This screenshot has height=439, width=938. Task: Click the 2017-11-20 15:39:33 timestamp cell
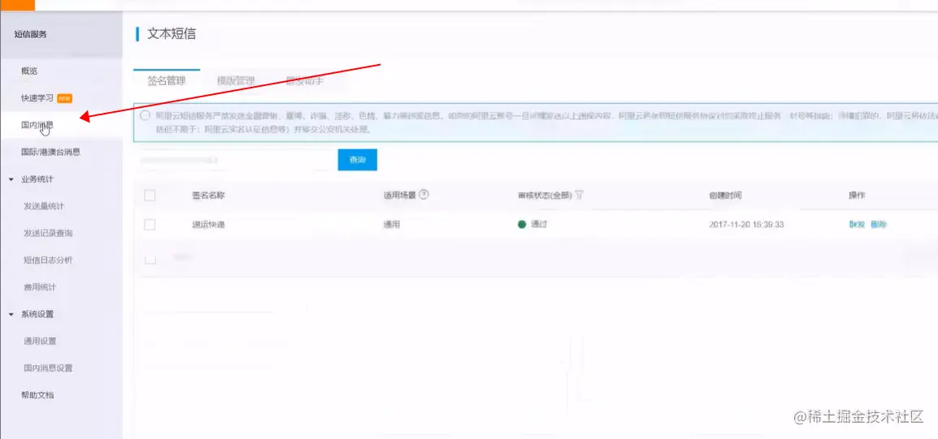click(746, 225)
